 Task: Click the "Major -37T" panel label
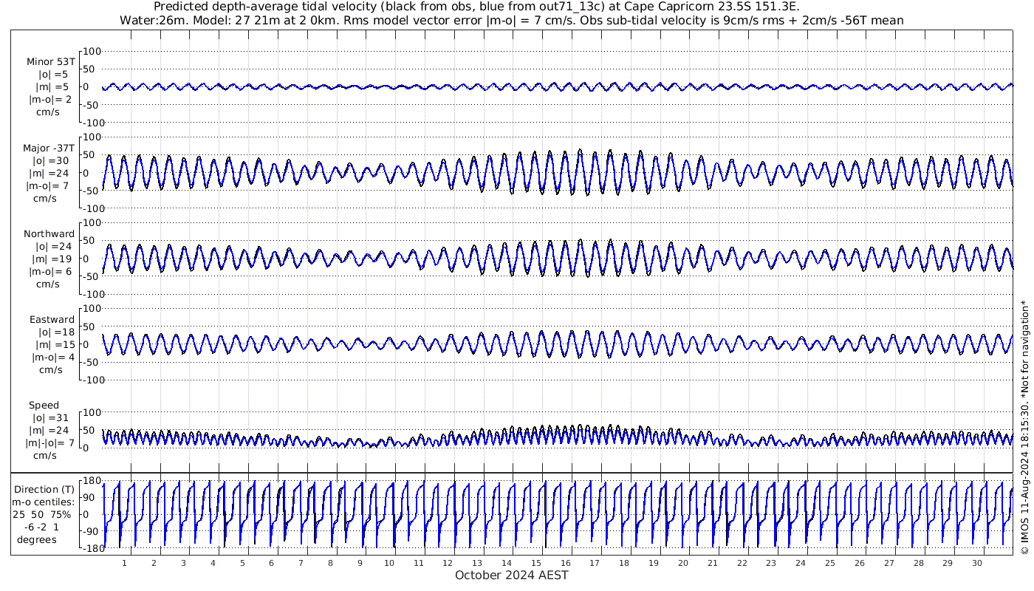(x=49, y=148)
